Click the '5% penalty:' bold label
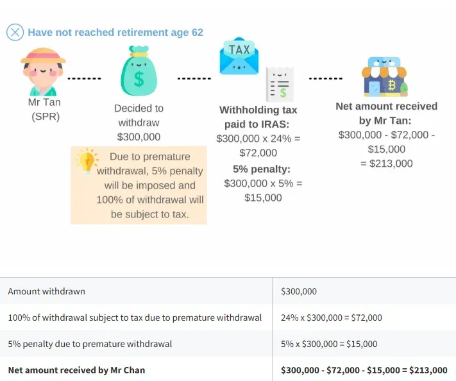Viewport: 456px width, 381px height. coord(262,169)
